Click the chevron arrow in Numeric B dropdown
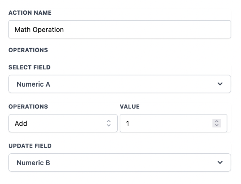This screenshot has height=184, width=241. (219, 162)
